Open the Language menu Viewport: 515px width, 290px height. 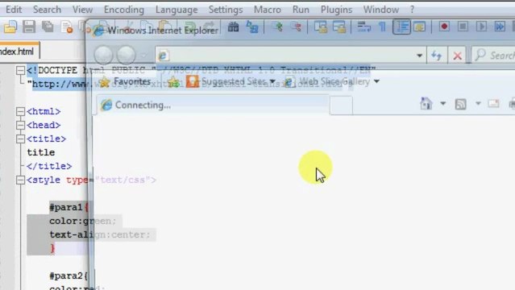pos(177,10)
